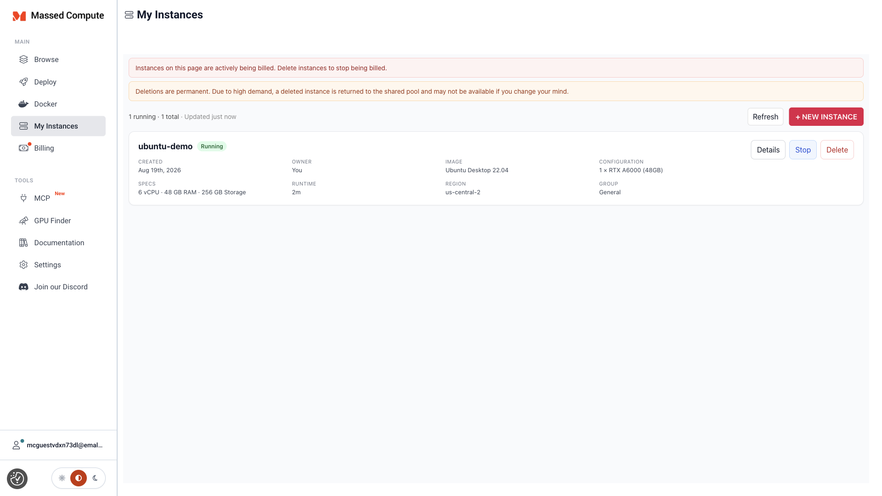This screenshot has width=882, height=496.
Task: Click the My Instances page heading
Action: [170, 15]
